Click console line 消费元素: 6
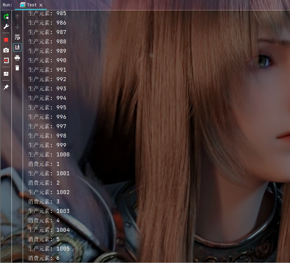Viewport: 290px width, 263px height. [x=44, y=258]
